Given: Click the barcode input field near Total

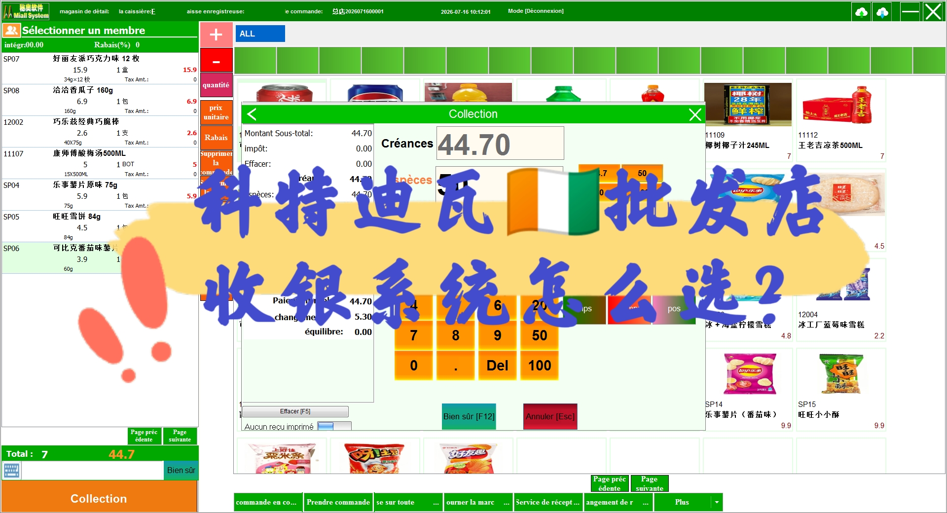Looking at the screenshot, I should point(92,471).
